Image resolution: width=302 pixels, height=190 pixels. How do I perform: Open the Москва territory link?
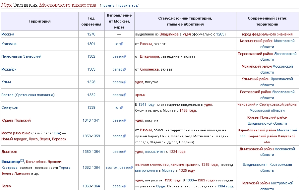click(x=8, y=34)
